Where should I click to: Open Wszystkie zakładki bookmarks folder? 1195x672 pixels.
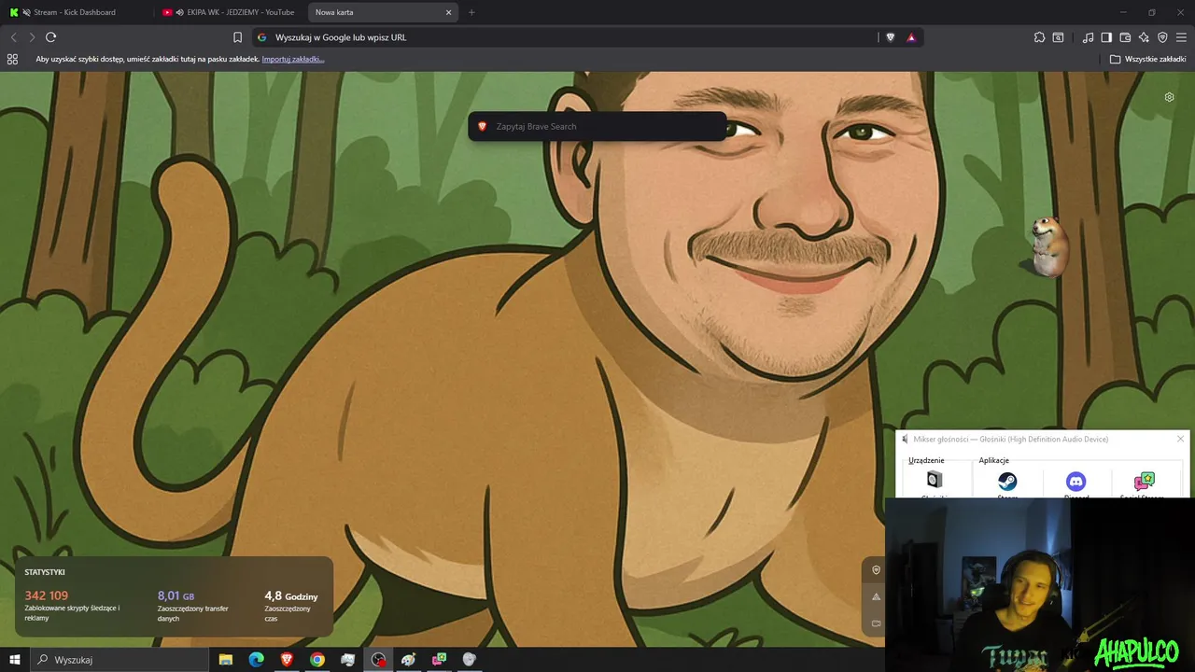1147,59
